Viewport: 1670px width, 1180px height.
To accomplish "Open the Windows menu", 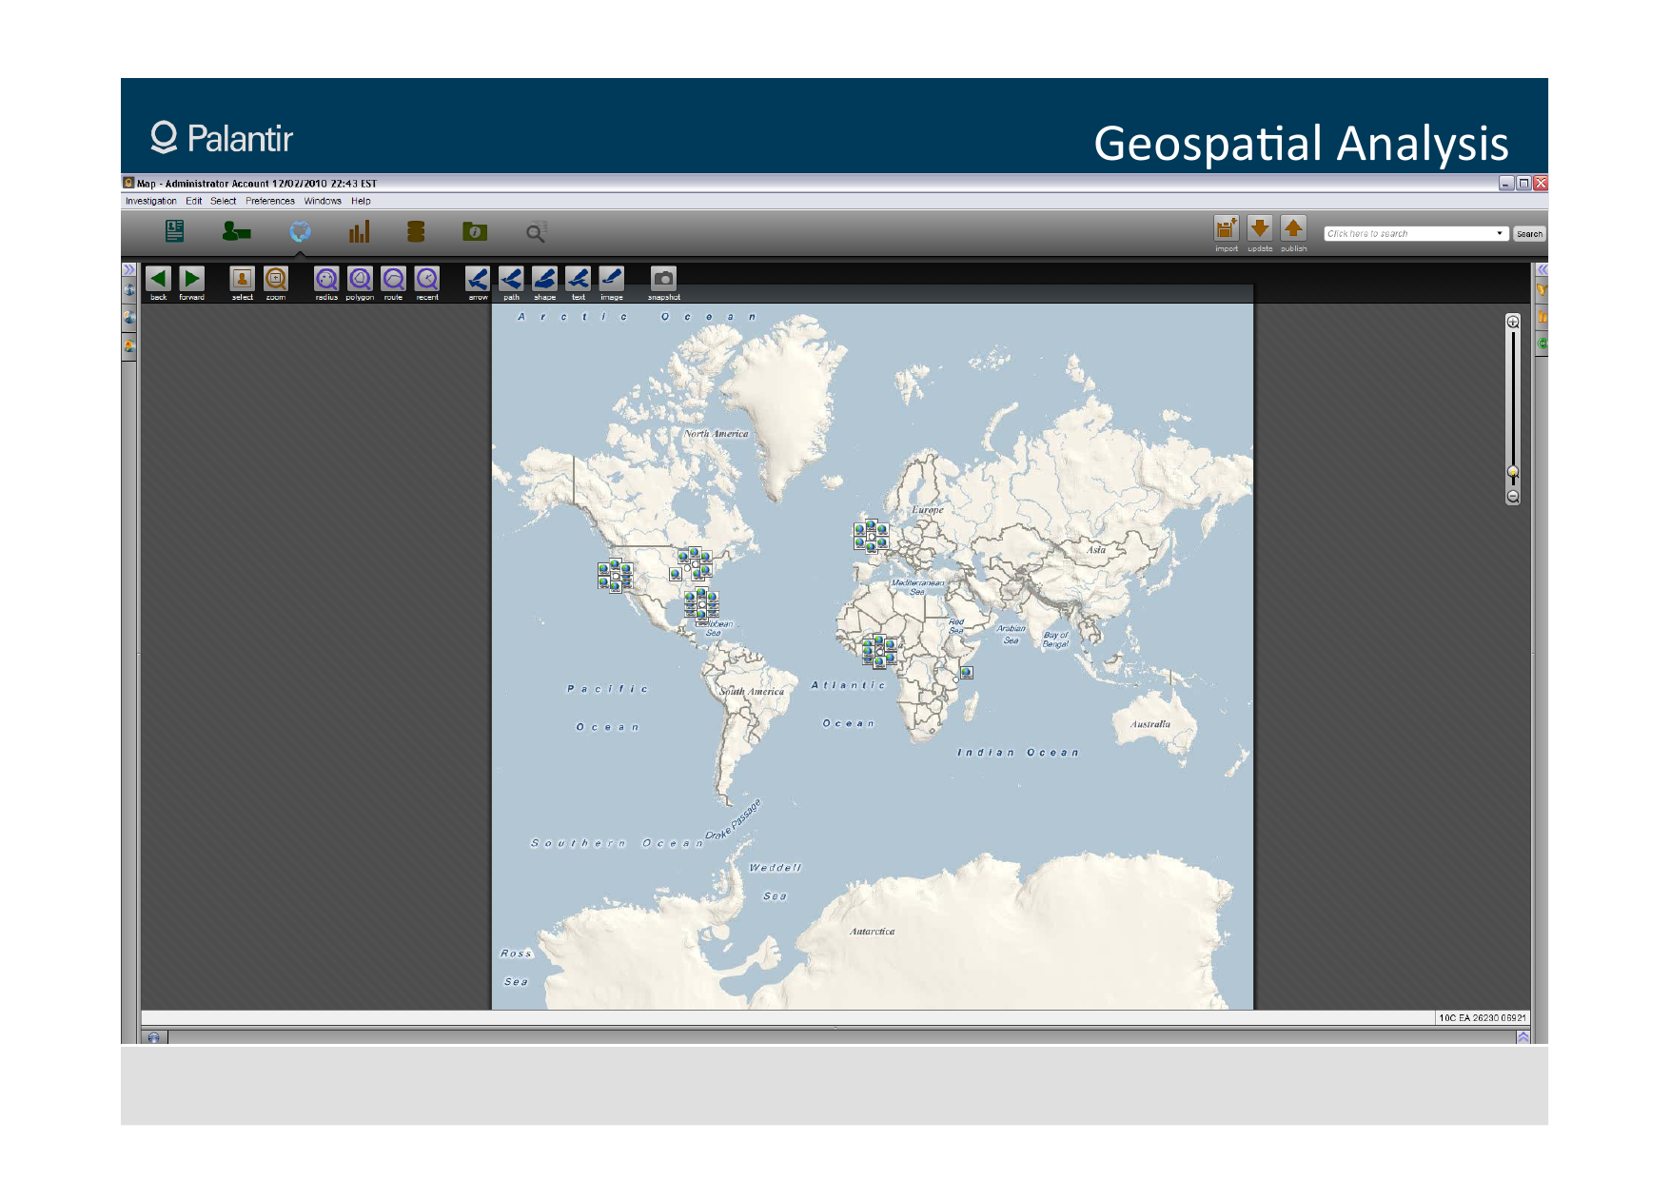I will pos(323,201).
